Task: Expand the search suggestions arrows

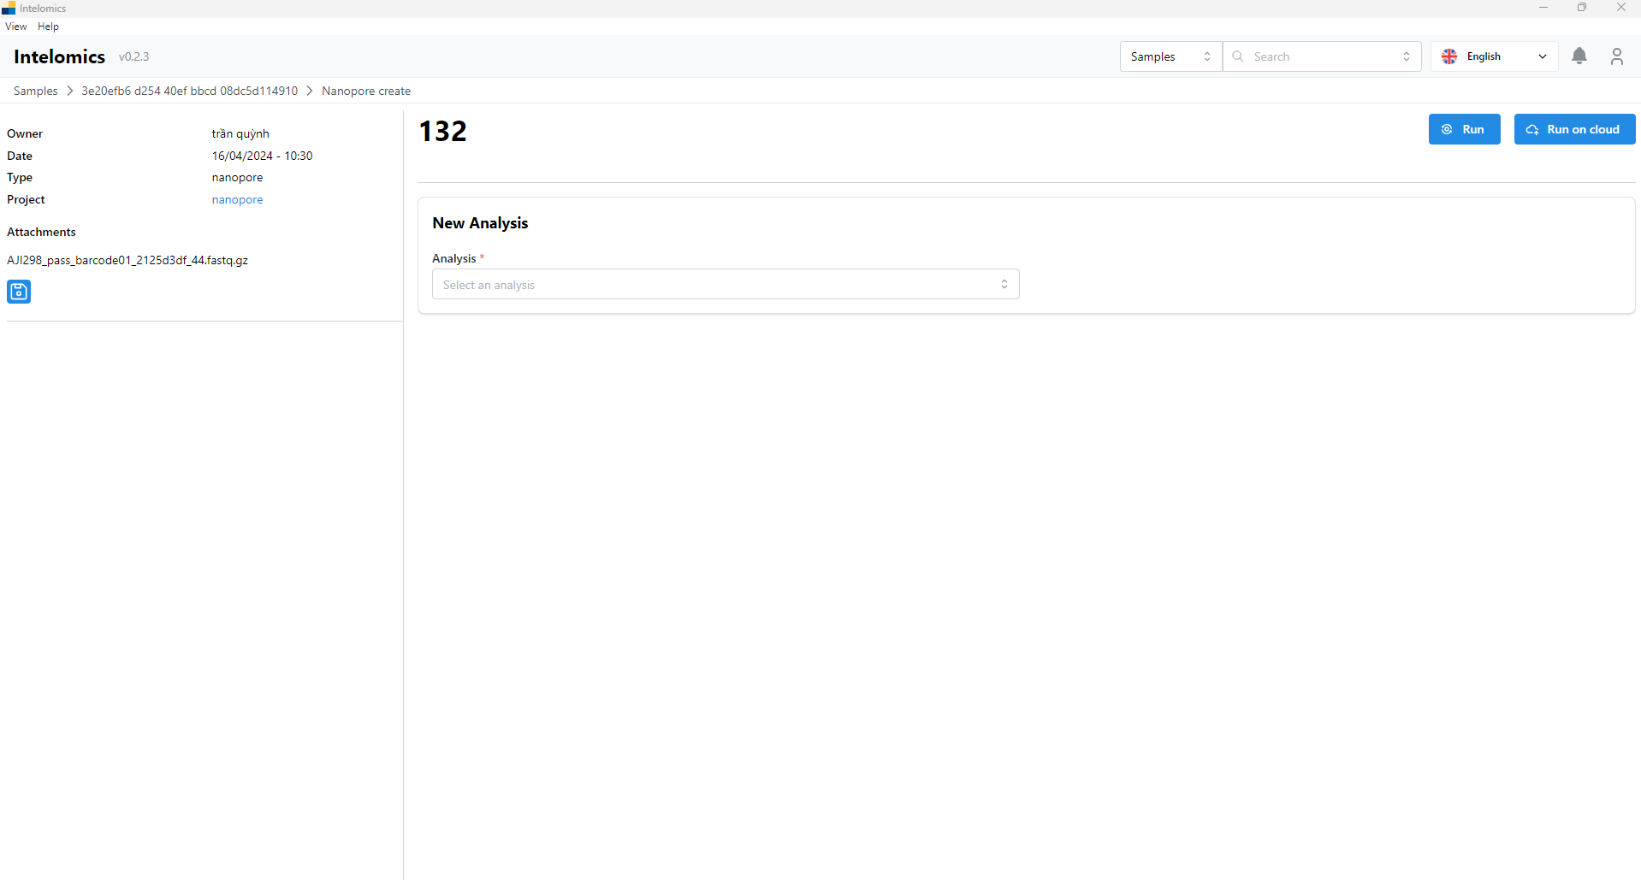Action: pos(1407,56)
